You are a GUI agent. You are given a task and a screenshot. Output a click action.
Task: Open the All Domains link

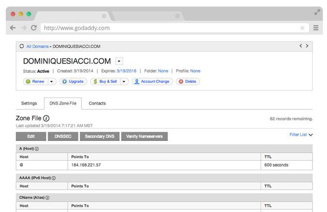click(37, 46)
